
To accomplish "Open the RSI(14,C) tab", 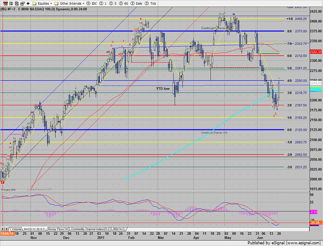I will pyautogui.click(x=119, y=229).
